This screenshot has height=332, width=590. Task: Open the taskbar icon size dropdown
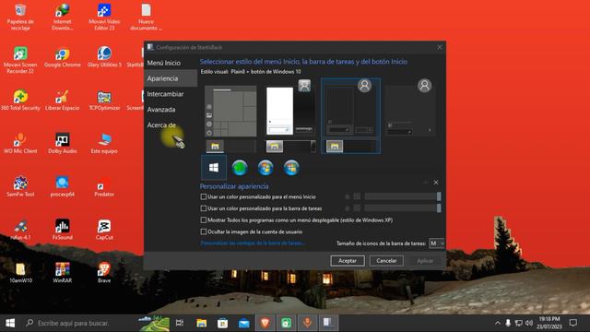[437, 243]
